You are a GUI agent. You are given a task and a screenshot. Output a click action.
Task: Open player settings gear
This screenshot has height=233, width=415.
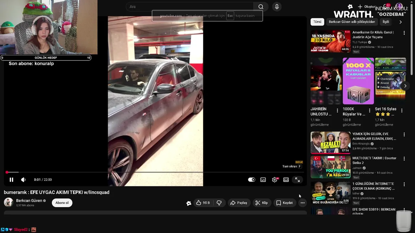(x=275, y=180)
